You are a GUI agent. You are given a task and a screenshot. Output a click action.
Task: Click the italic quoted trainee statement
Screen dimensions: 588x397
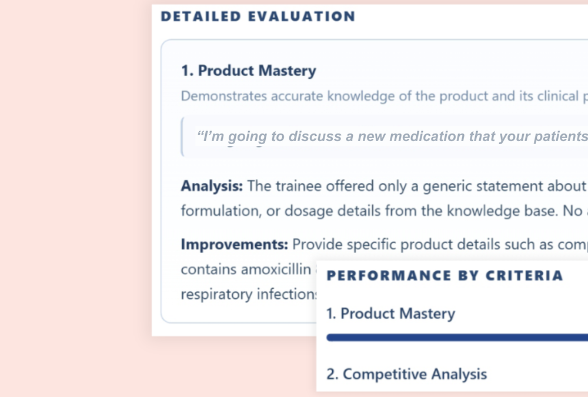pos(392,136)
